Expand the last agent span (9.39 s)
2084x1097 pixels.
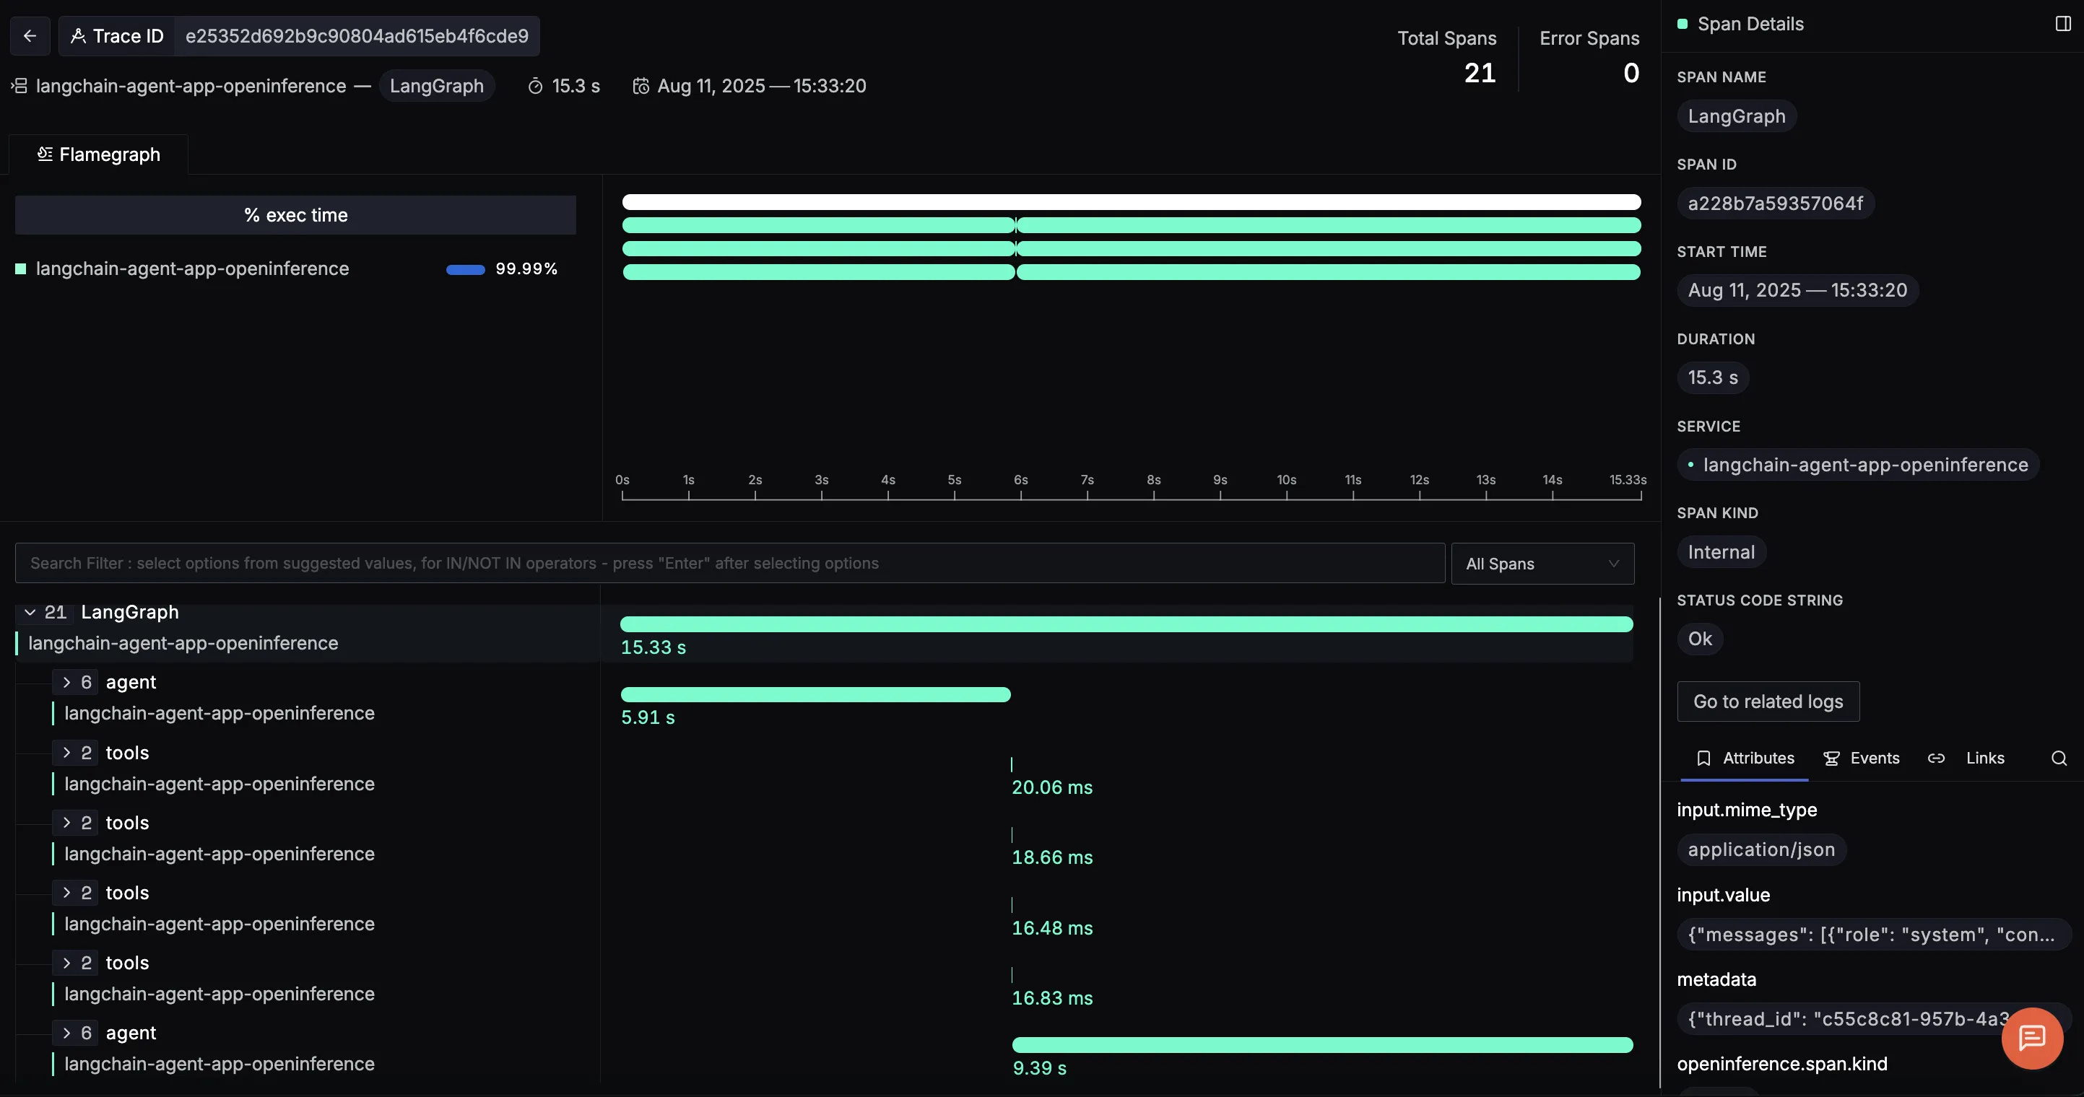[66, 1032]
